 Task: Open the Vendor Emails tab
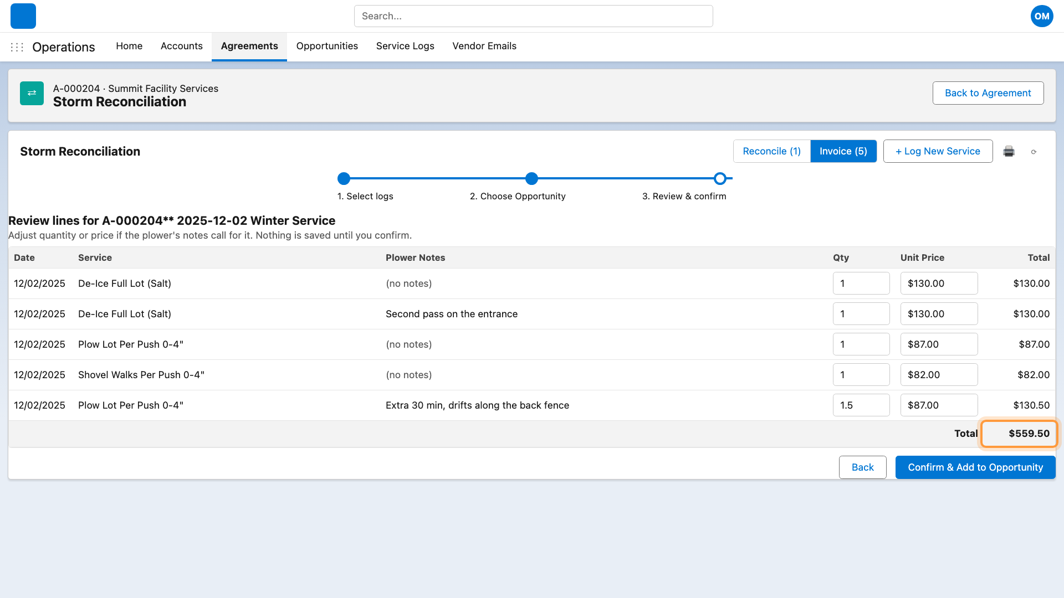(484, 46)
